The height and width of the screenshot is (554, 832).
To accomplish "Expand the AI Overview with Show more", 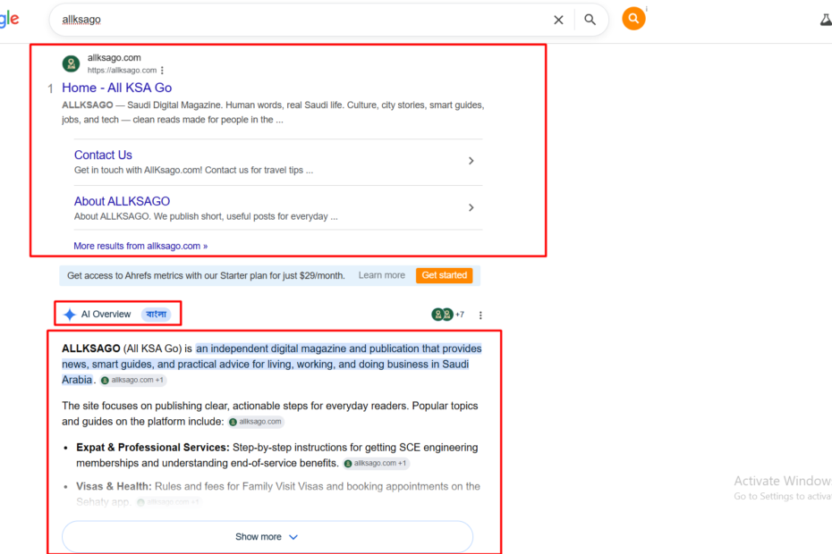I will (x=267, y=536).
